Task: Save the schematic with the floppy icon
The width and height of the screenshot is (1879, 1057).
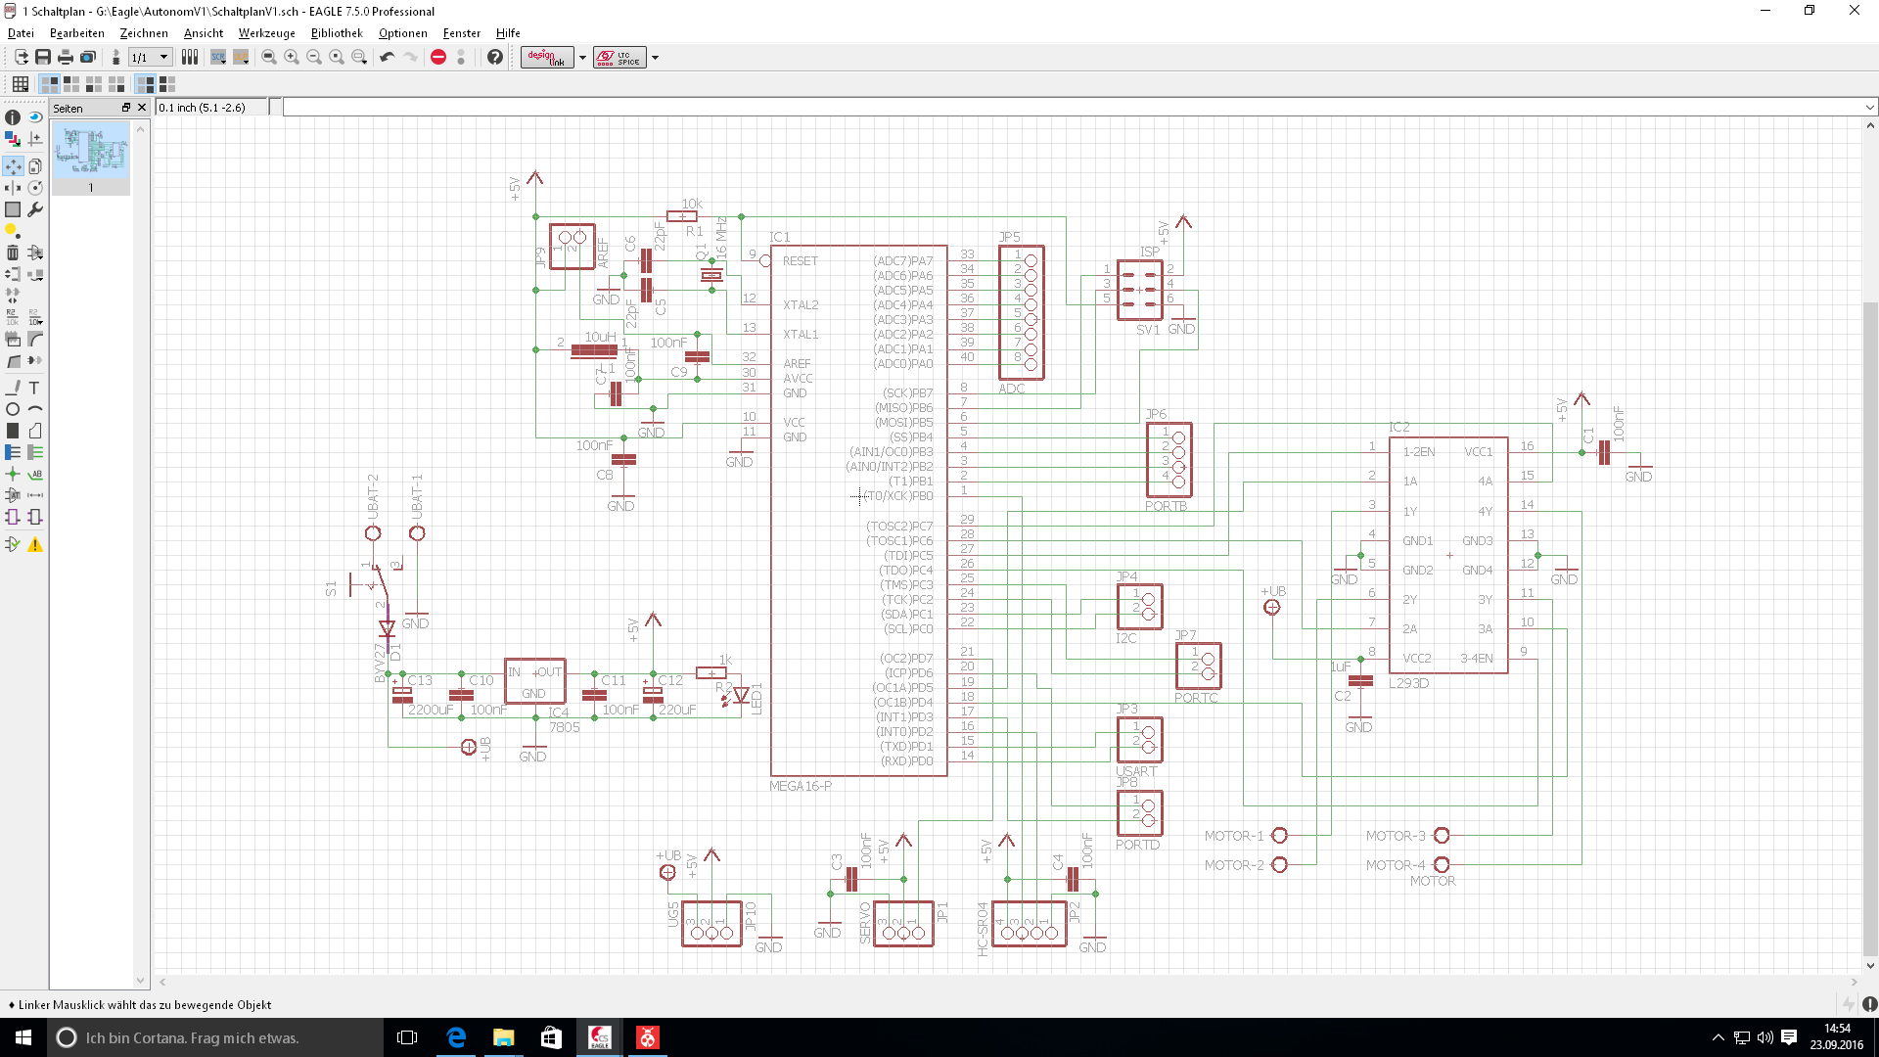Action: point(43,57)
